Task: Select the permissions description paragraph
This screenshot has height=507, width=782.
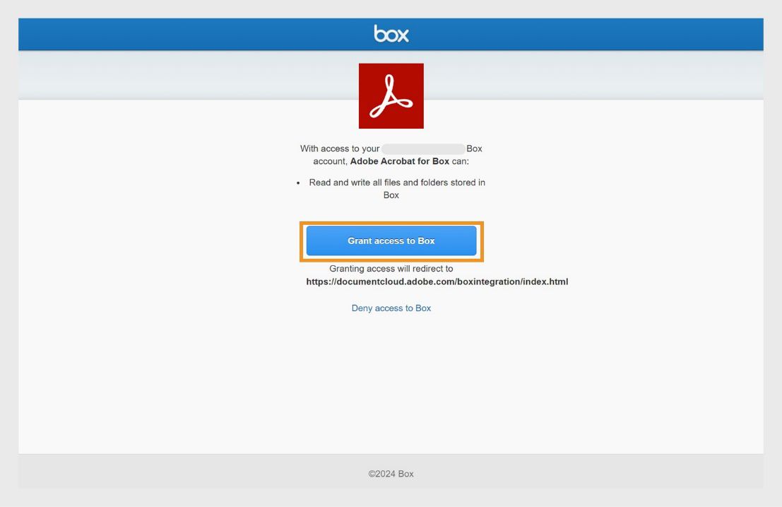Action: (x=391, y=154)
